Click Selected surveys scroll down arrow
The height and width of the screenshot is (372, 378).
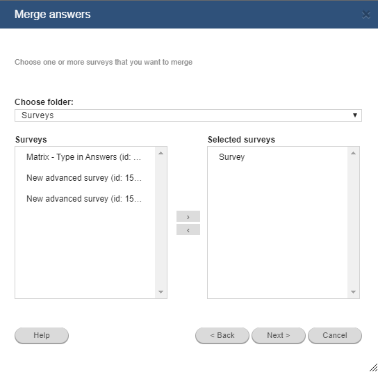pyautogui.click(x=353, y=292)
